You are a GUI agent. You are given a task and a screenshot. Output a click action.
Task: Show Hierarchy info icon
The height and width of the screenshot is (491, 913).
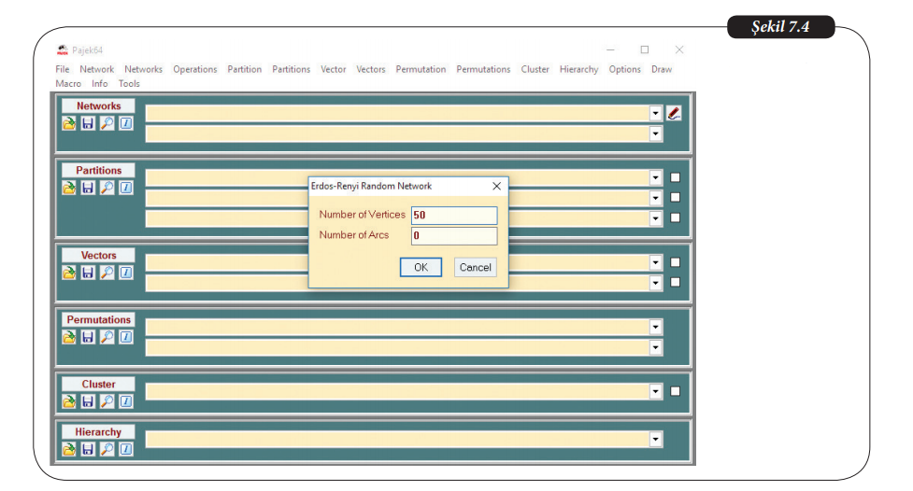coord(125,449)
